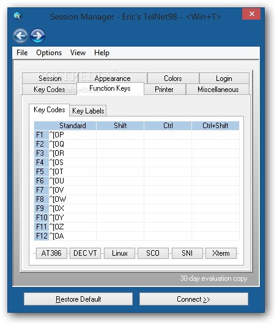Open the File menu
The width and height of the screenshot is (277, 325).
coord(22,53)
